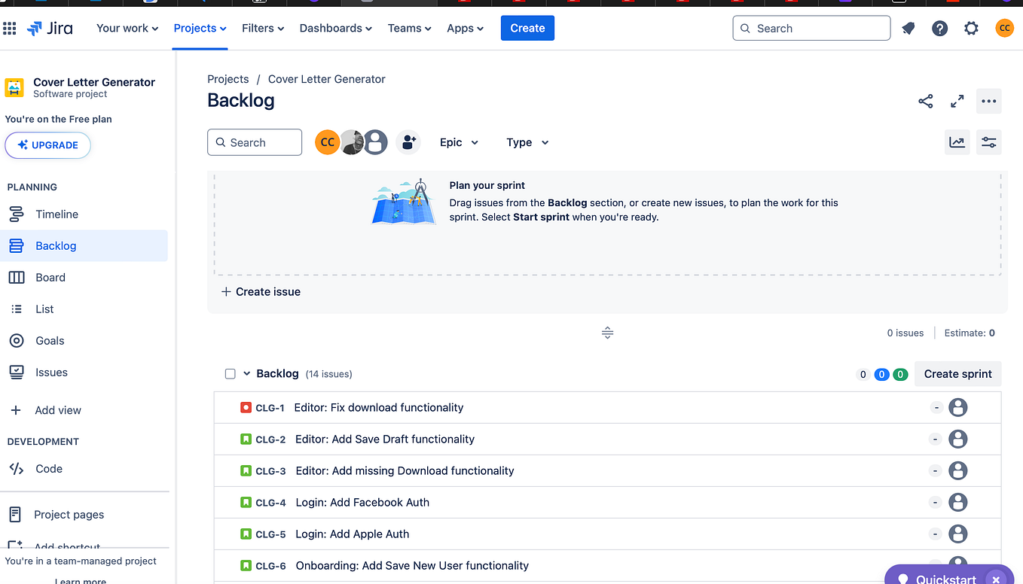1023x584 pixels.
Task: Click the backlog Search input field
Action: 255,142
